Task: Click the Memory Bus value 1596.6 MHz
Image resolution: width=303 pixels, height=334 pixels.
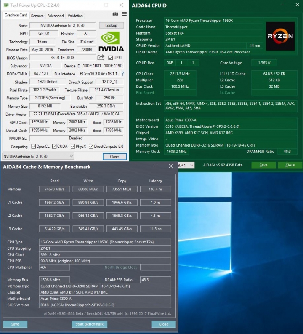Action: pos(54,280)
